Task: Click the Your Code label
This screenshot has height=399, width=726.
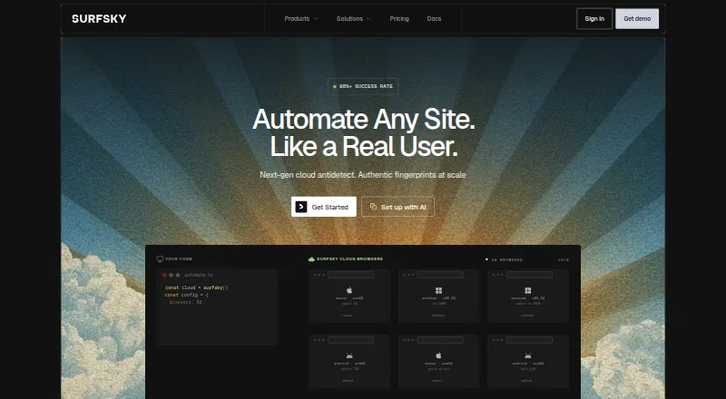Action: (178, 258)
